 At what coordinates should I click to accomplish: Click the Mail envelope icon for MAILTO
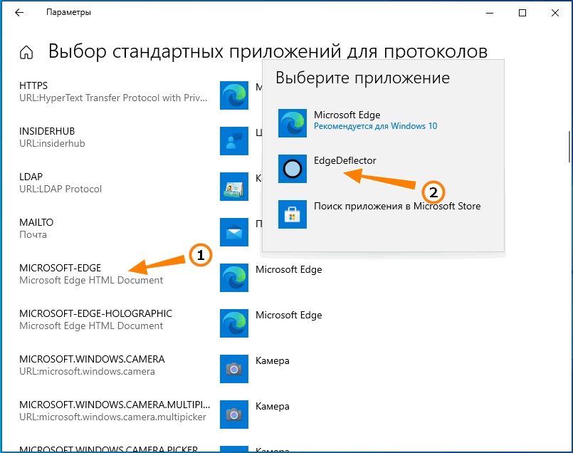234,232
